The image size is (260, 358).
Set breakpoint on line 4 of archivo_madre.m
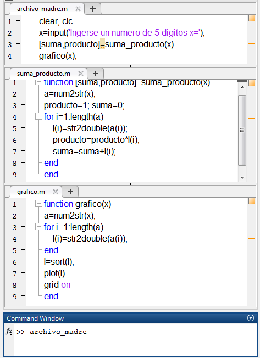point(18,55)
